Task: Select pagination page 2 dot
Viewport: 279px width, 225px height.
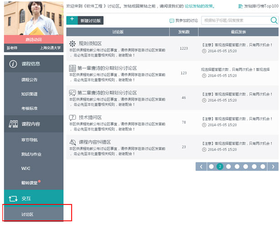Action: (x=220, y=167)
